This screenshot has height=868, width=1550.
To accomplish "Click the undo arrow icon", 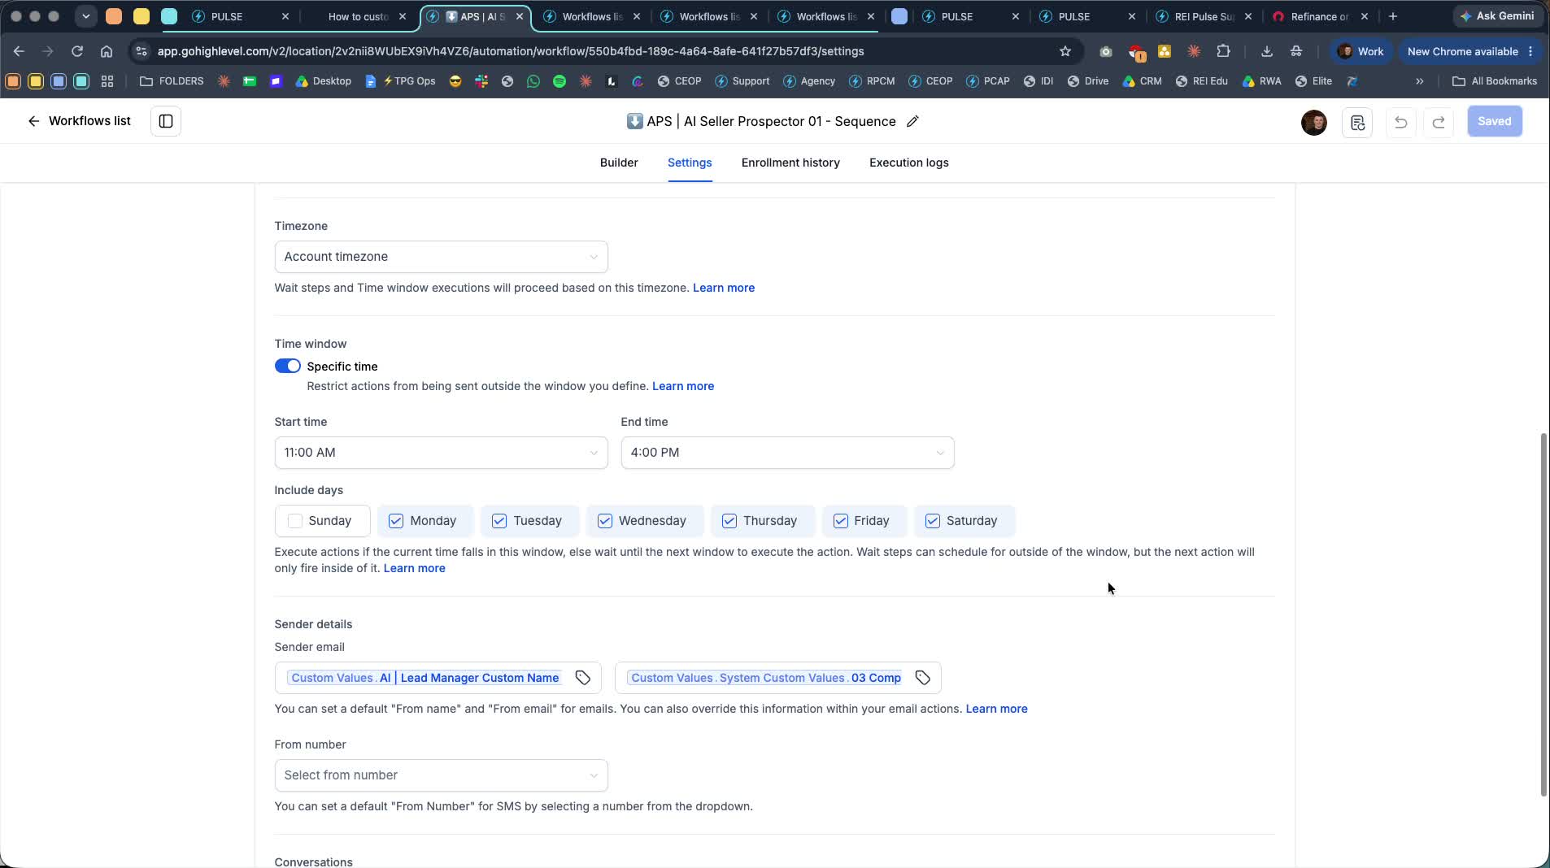I will (1400, 122).
